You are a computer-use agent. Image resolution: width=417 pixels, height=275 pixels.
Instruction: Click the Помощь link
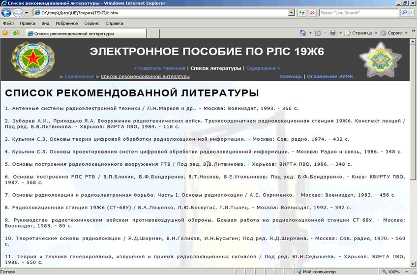coord(291,76)
